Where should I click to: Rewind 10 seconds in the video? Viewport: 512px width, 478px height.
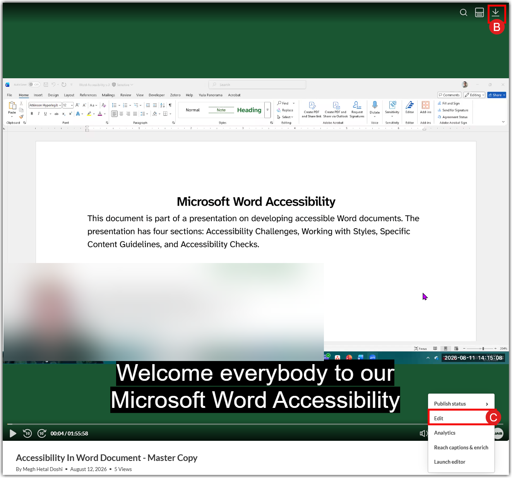[x=27, y=433]
